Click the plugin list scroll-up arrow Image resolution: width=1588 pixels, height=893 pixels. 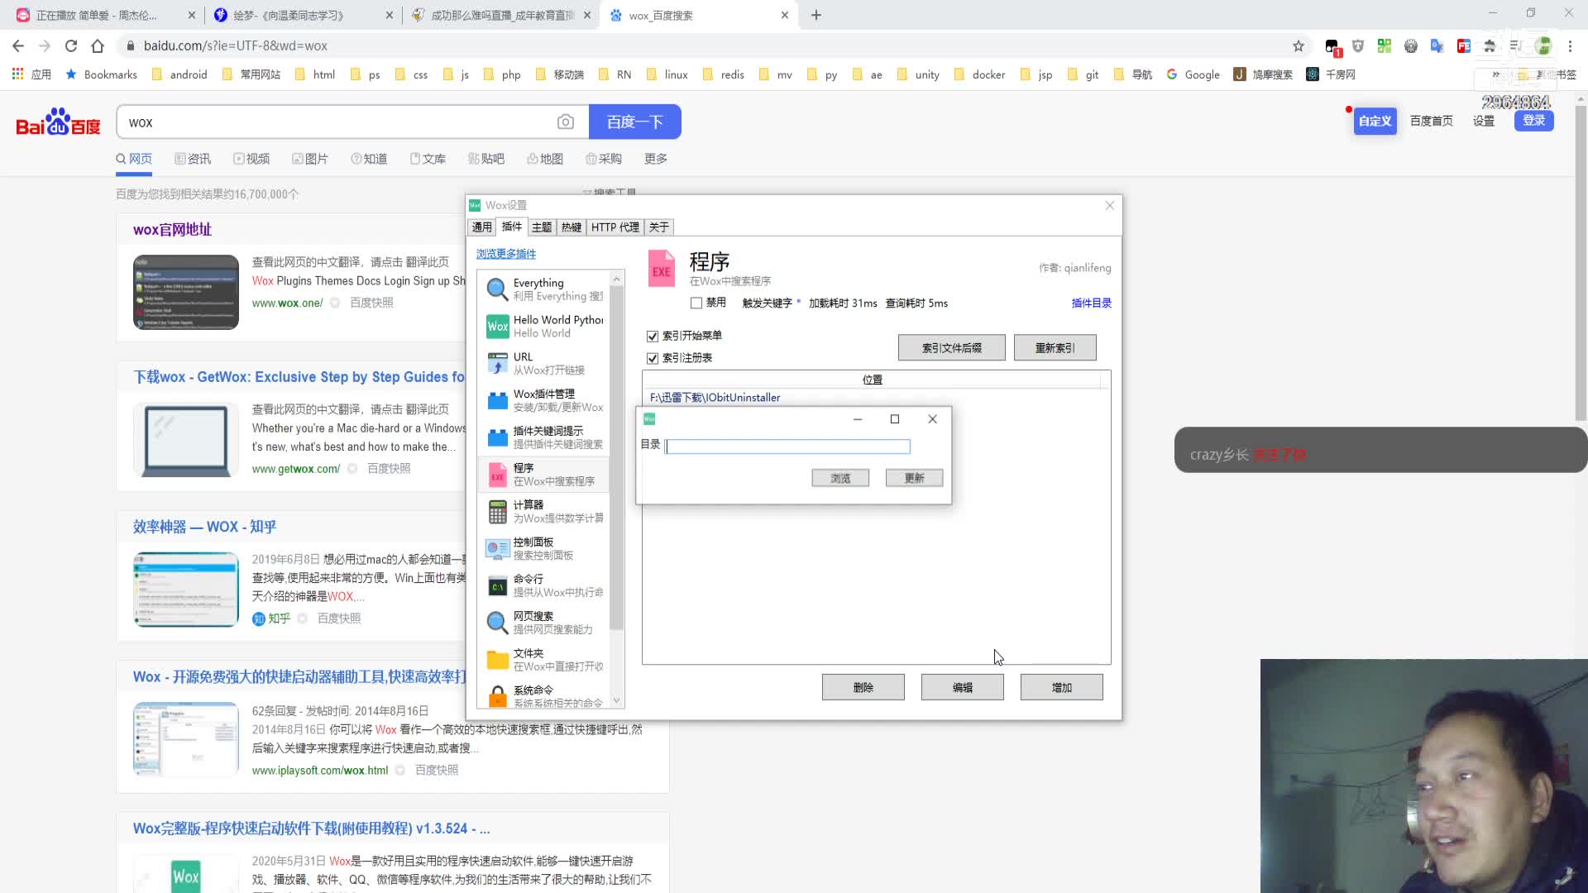click(x=616, y=279)
